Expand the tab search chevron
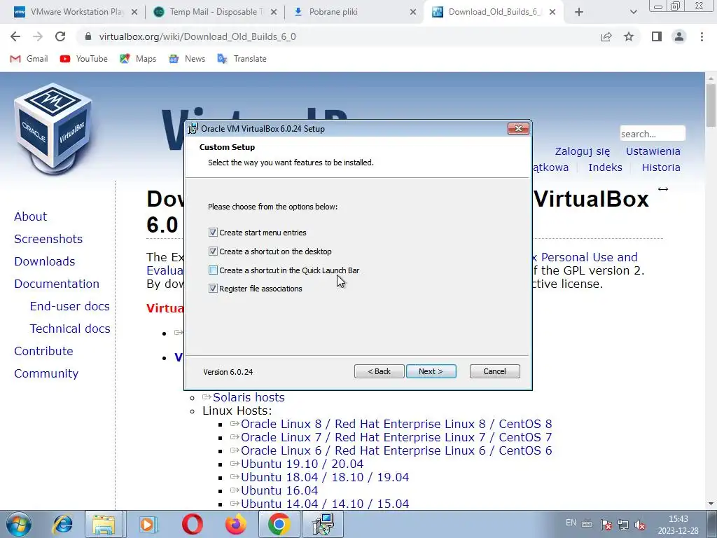 (633, 13)
